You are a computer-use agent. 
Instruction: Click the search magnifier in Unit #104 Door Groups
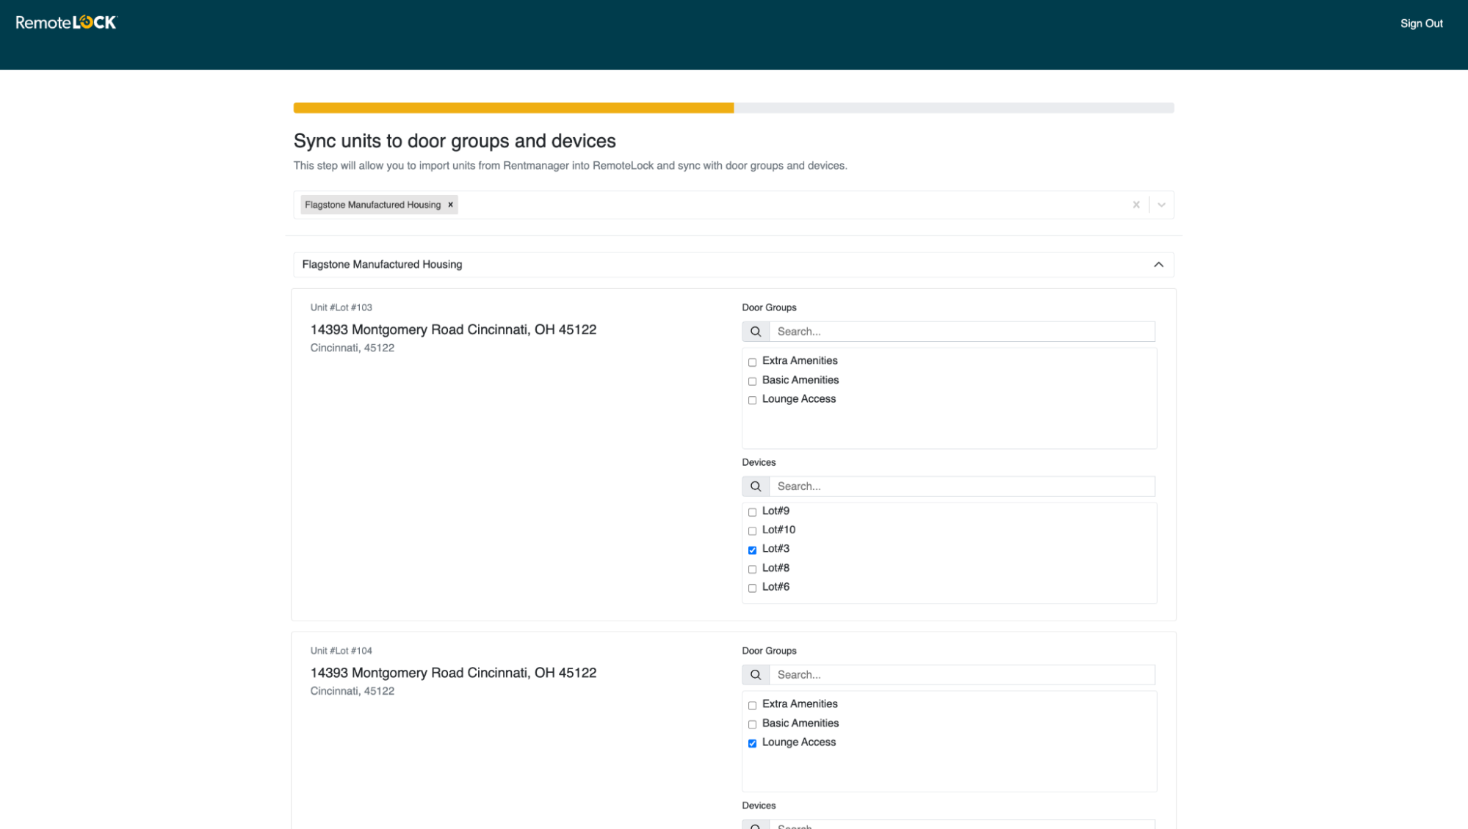[755, 674]
